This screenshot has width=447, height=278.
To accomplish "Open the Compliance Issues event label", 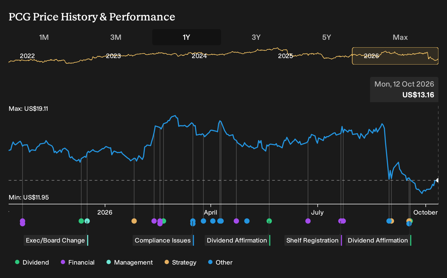I will pos(163,240).
